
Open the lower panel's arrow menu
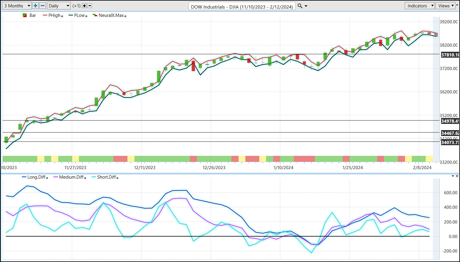click(453, 176)
